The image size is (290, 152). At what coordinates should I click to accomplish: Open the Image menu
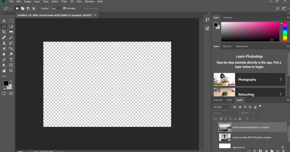click(x=27, y=1)
